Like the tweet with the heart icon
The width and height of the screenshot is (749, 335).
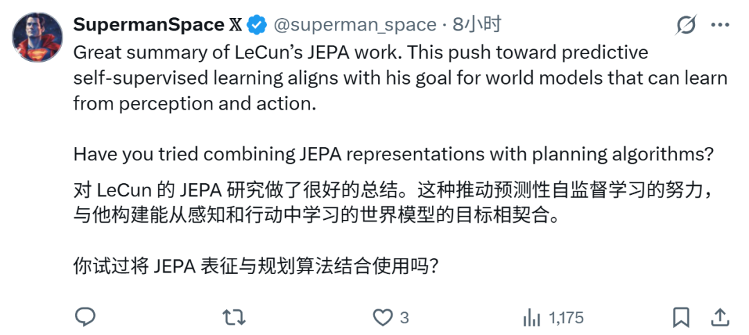point(383,317)
